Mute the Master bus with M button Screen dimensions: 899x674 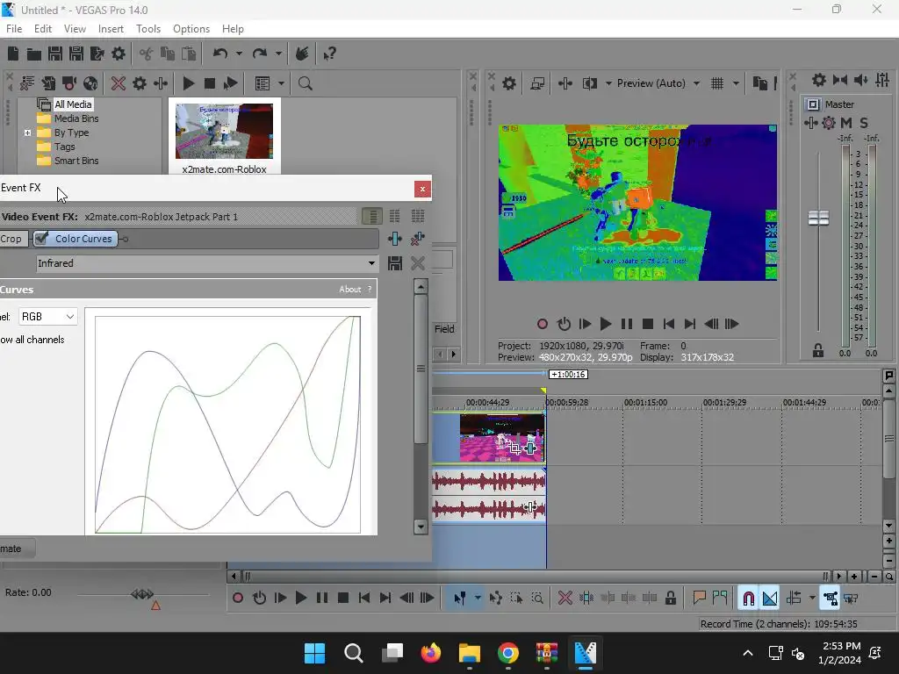[x=846, y=123]
